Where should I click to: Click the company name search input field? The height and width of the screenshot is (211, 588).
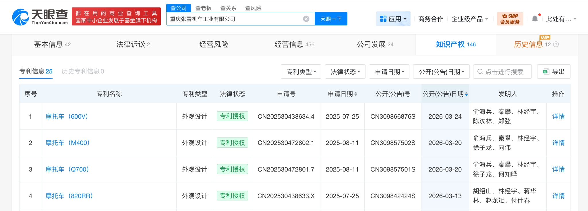[234, 19]
